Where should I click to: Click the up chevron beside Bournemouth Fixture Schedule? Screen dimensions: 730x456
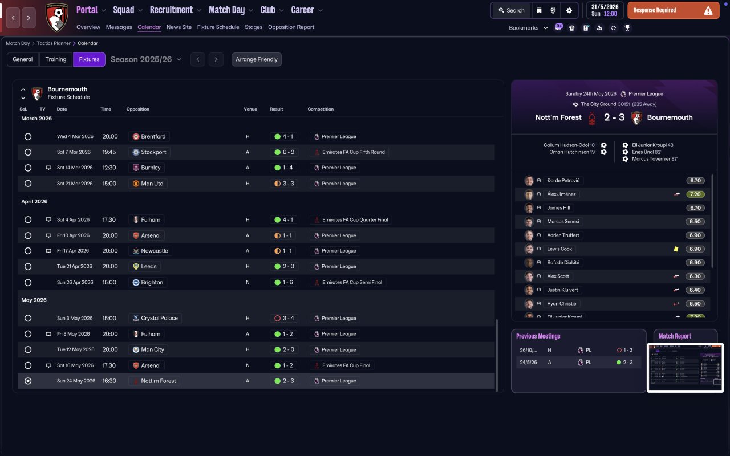click(23, 89)
